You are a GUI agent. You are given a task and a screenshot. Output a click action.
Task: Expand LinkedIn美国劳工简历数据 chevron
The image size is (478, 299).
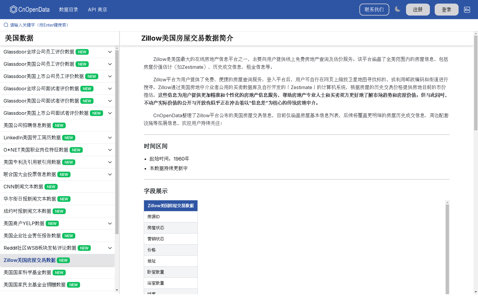(x=110, y=138)
